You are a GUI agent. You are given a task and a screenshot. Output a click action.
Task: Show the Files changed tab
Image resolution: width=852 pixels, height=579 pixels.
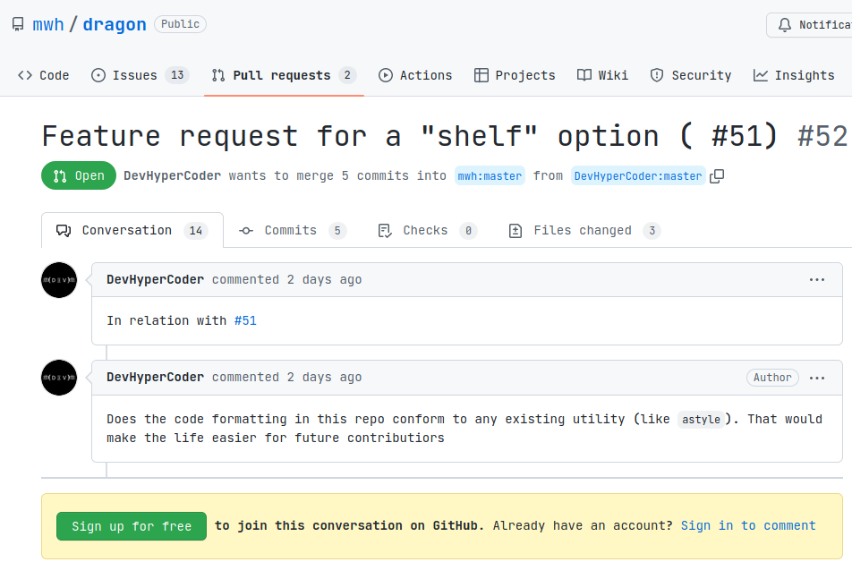[x=584, y=231]
